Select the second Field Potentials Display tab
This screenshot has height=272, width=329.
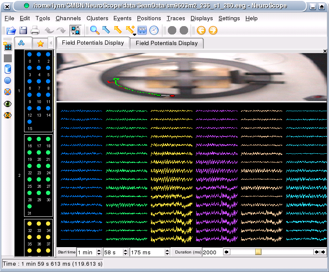tap(167, 43)
